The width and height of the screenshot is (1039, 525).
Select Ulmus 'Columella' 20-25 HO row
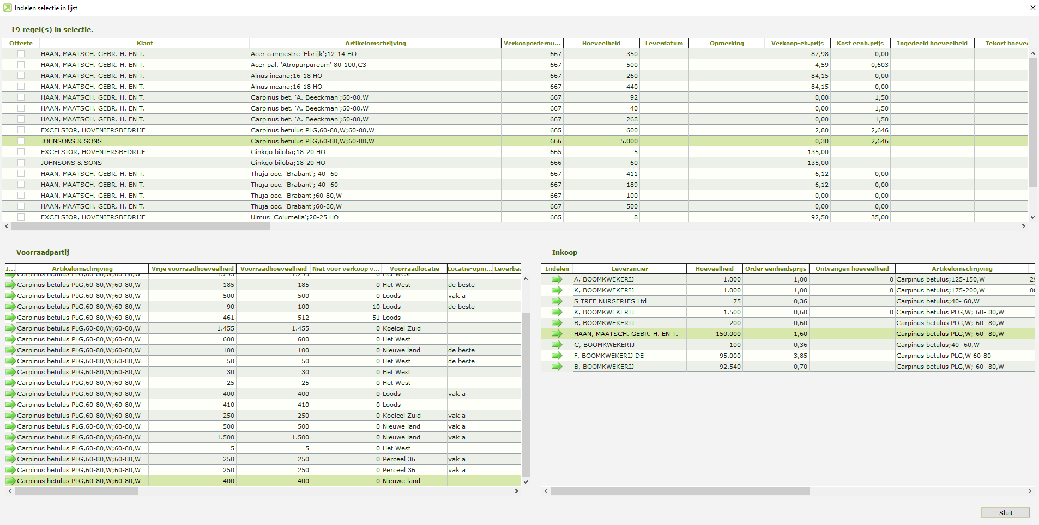click(x=294, y=217)
